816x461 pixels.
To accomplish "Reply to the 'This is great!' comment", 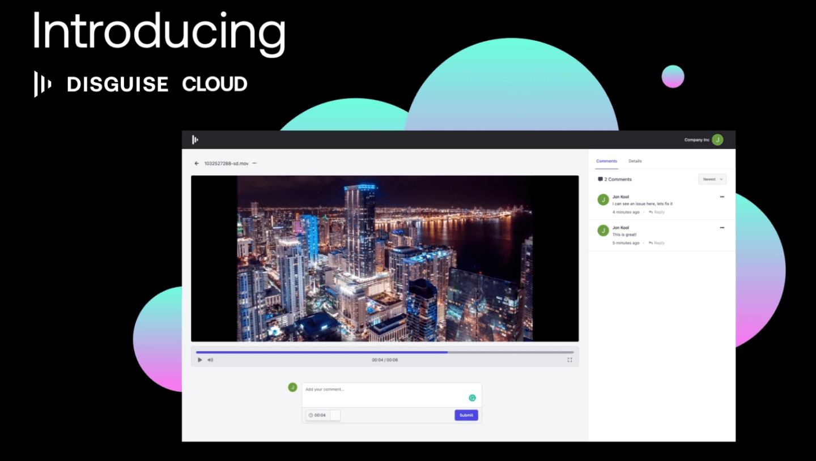I will click(657, 243).
